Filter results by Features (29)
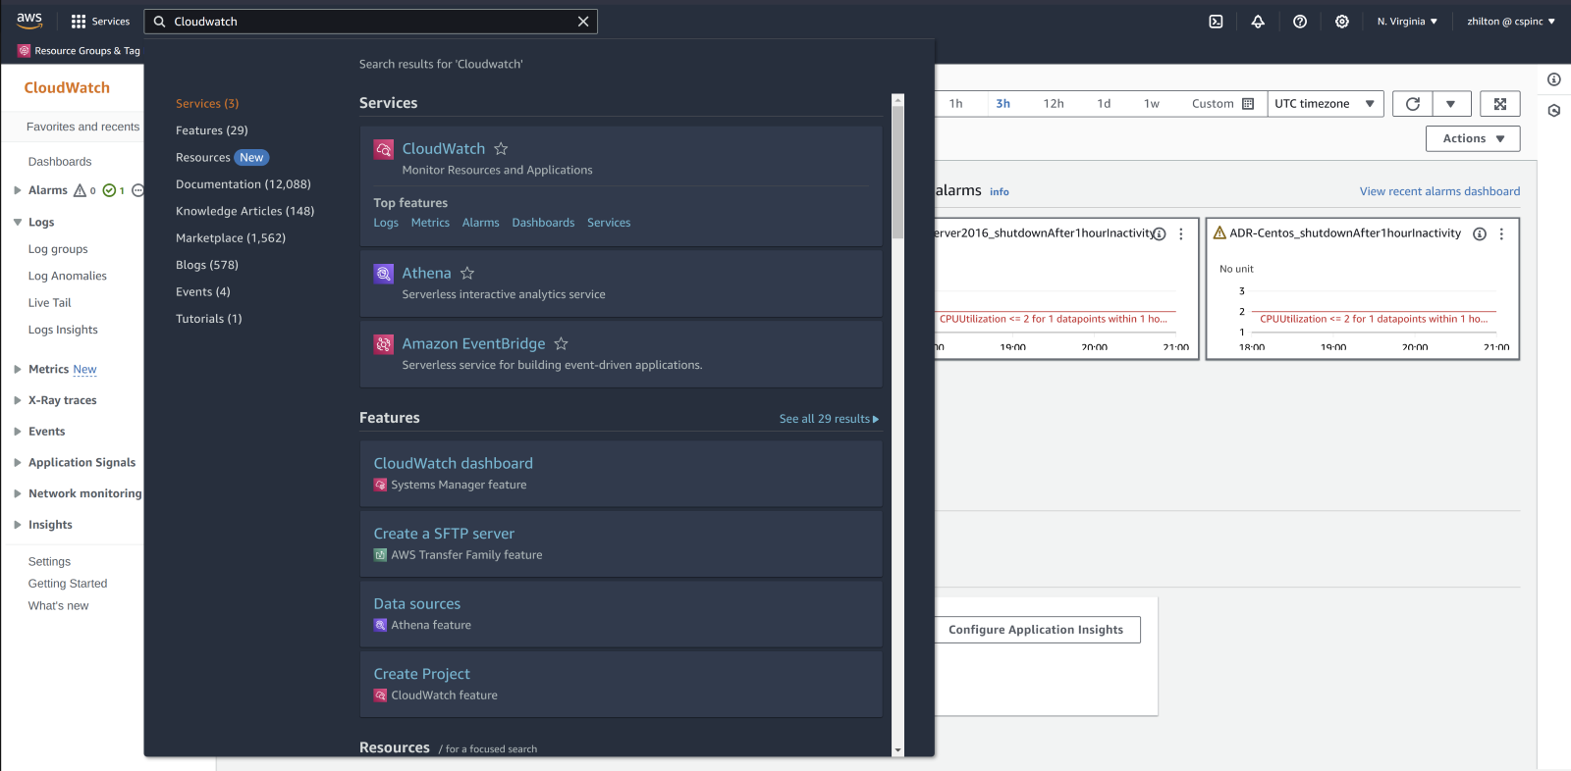The width and height of the screenshot is (1571, 771). pyautogui.click(x=212, y=130)
